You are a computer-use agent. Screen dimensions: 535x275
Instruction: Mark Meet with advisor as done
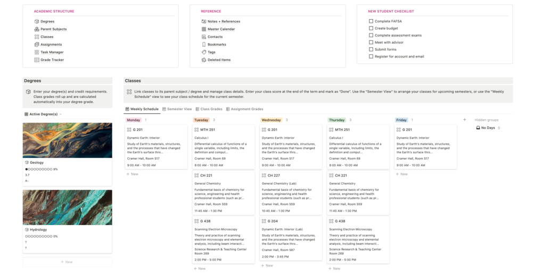coord(371,43)
